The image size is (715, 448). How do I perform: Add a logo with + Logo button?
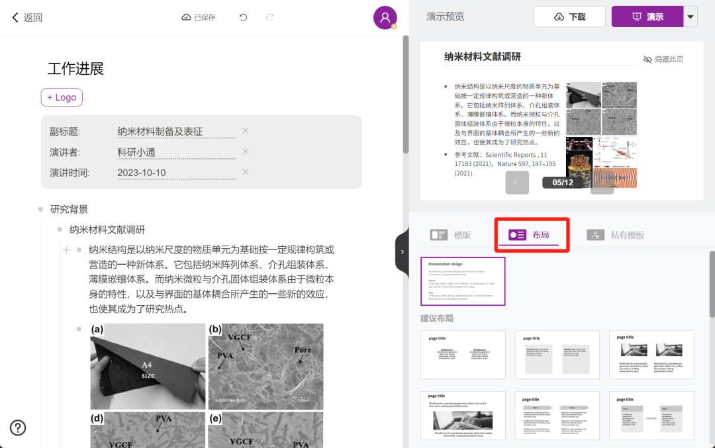pos(62,97)
